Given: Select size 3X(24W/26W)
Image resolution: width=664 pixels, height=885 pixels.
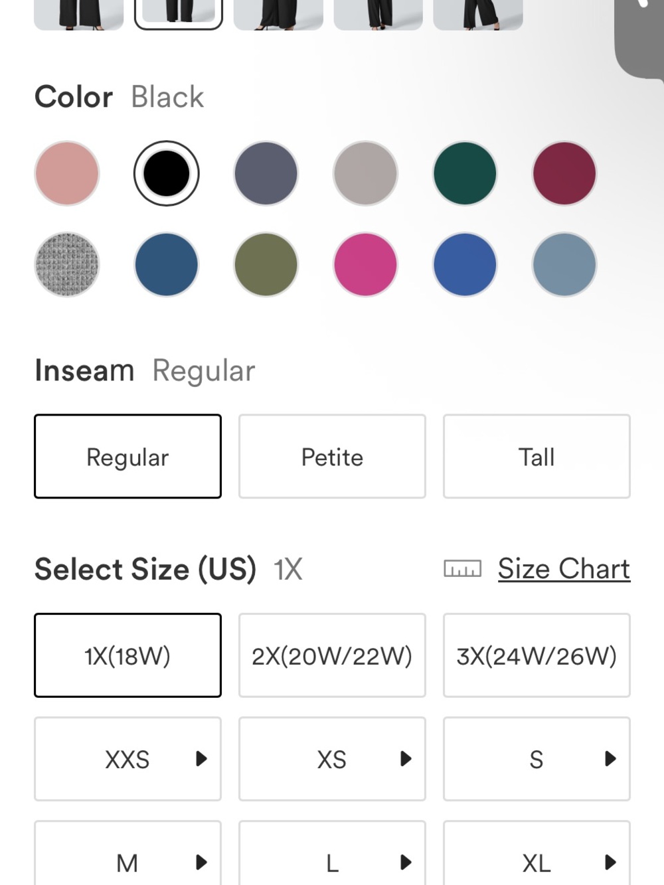Looking at the screenshot, I should click(x=537, y=655).
